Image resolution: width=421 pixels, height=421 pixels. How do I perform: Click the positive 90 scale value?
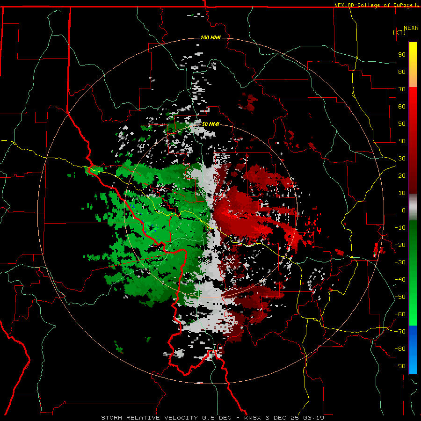(402, 55)
